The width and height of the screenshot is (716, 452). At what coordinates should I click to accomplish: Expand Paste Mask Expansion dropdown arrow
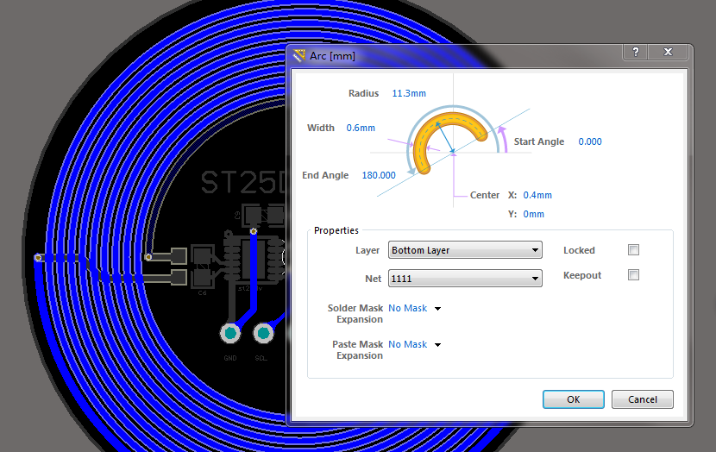(437, 345)
